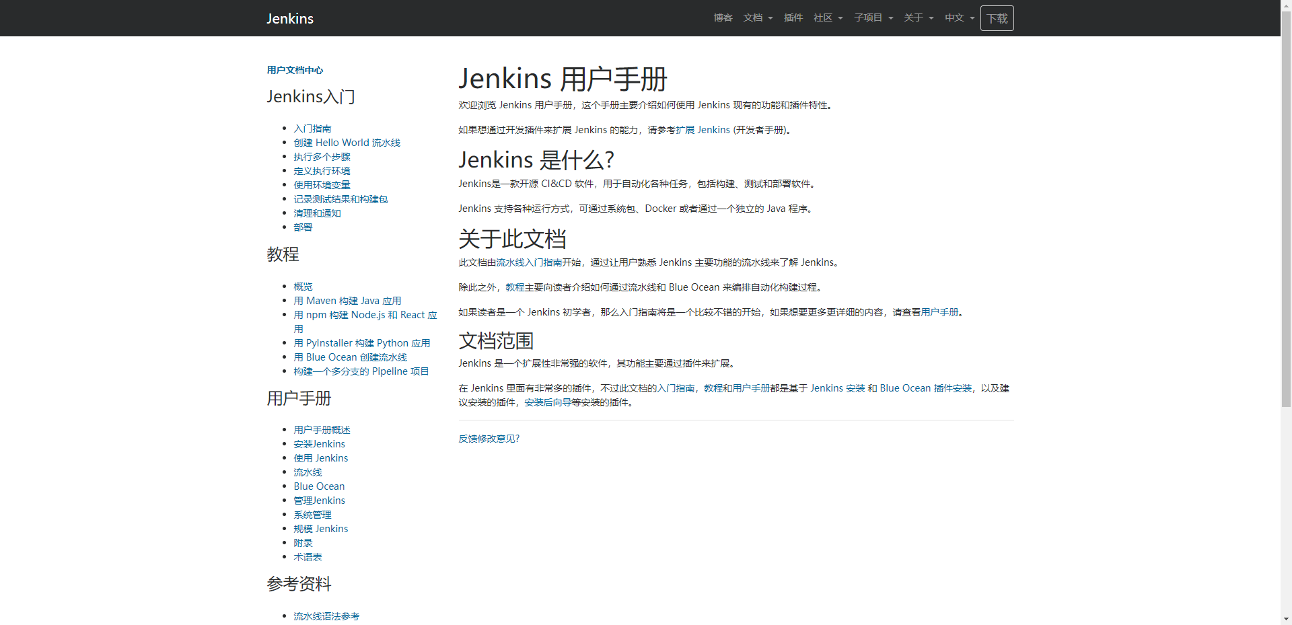Expand the 关于 dropdown menu
1292x625 pixels.
pyautogui.click(x=919, y=17)
